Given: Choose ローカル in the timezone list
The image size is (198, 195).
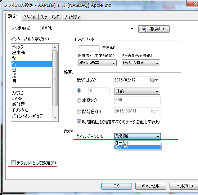Looking at the screenshot, I should pos(138,143).
